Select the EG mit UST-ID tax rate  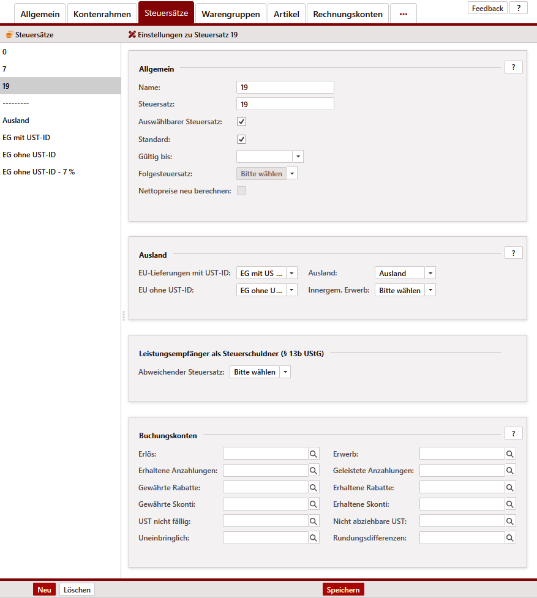point(26,138)
